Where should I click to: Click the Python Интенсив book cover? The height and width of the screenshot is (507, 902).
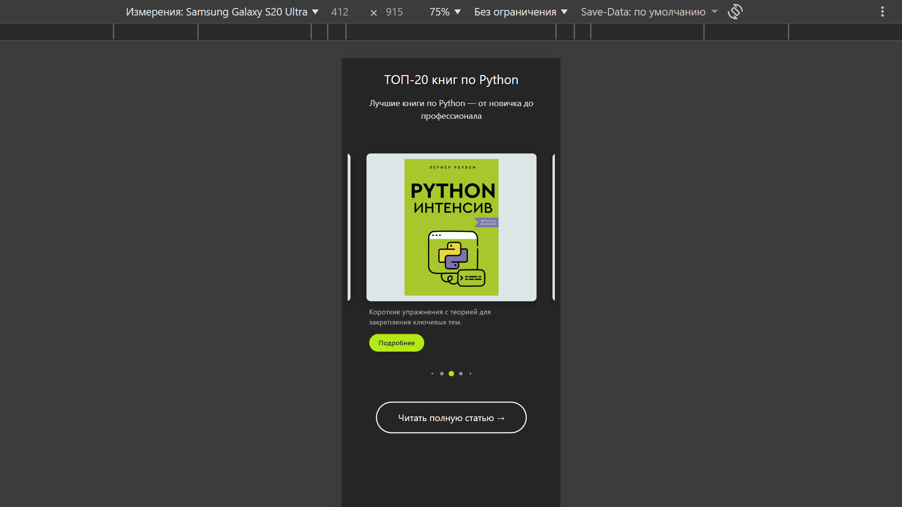click(x=451, y=227)
